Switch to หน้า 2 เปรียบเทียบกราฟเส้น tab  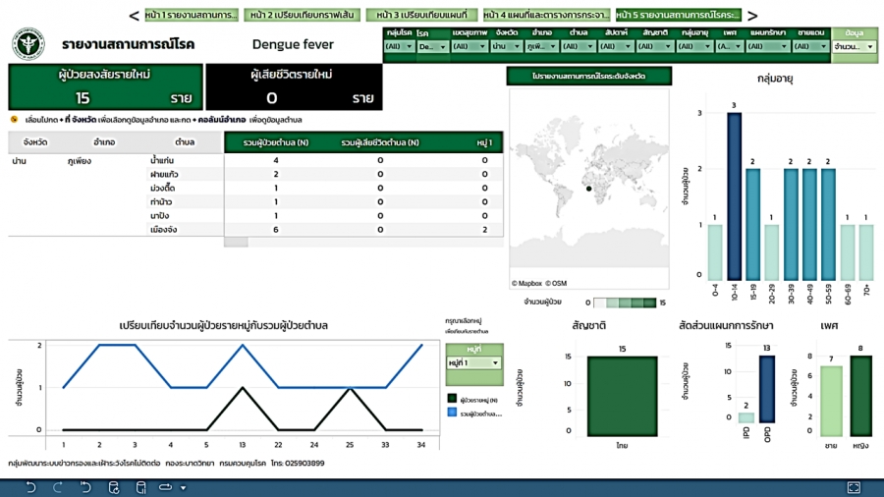coord(301,15)
